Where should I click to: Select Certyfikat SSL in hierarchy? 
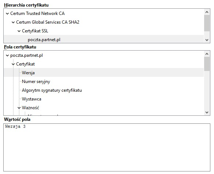point(35,31)
